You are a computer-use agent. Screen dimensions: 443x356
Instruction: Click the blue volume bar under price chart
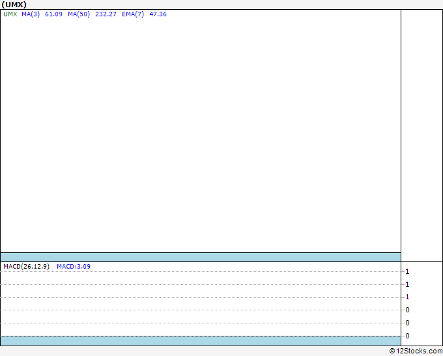(x=201, y=257)
